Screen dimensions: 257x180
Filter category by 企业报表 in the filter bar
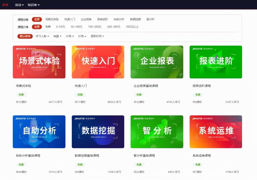click(86, 19)
